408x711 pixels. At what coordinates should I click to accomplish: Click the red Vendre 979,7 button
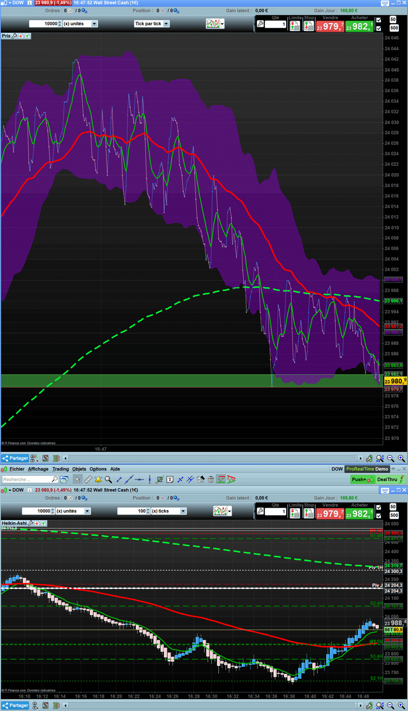coord(330,26)
